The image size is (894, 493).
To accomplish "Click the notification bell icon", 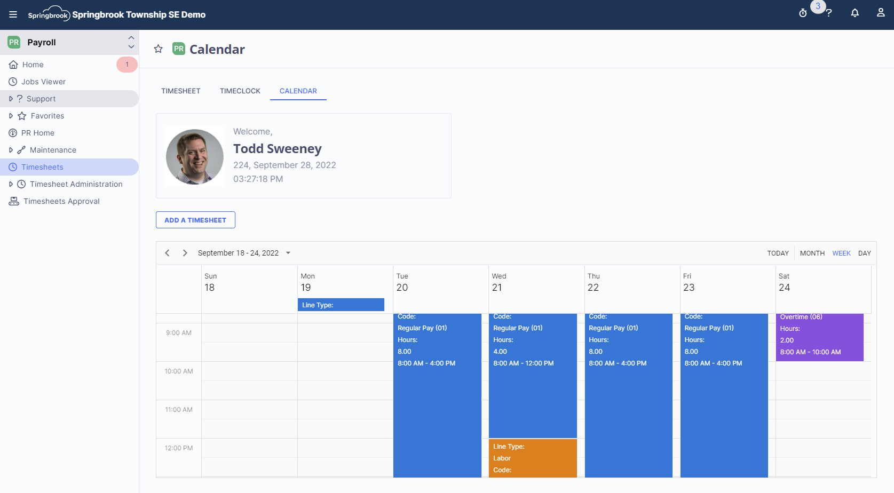I will click(855, 12).
